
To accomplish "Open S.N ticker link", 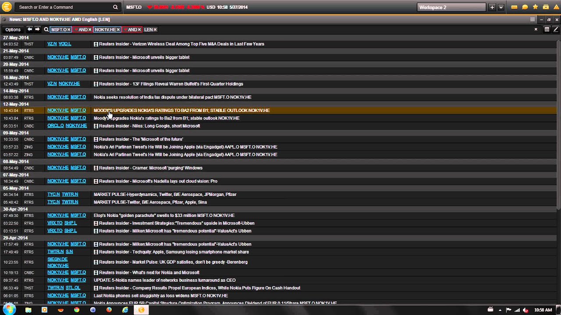I will 69,252.
